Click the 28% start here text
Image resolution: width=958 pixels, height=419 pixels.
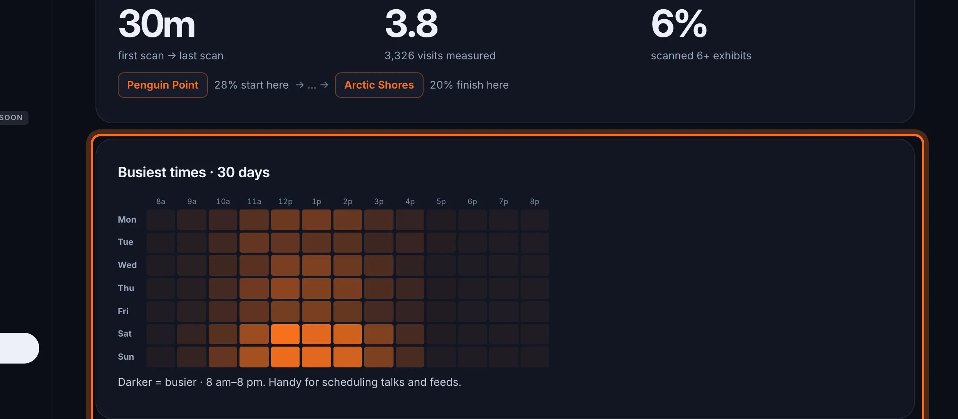[x=251, y=85]
